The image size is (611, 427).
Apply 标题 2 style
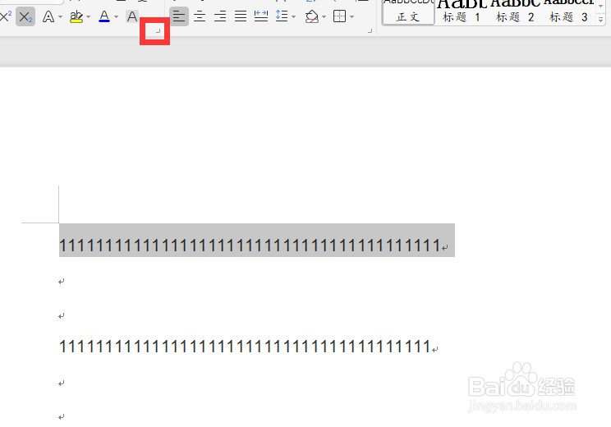coord(515,11)
